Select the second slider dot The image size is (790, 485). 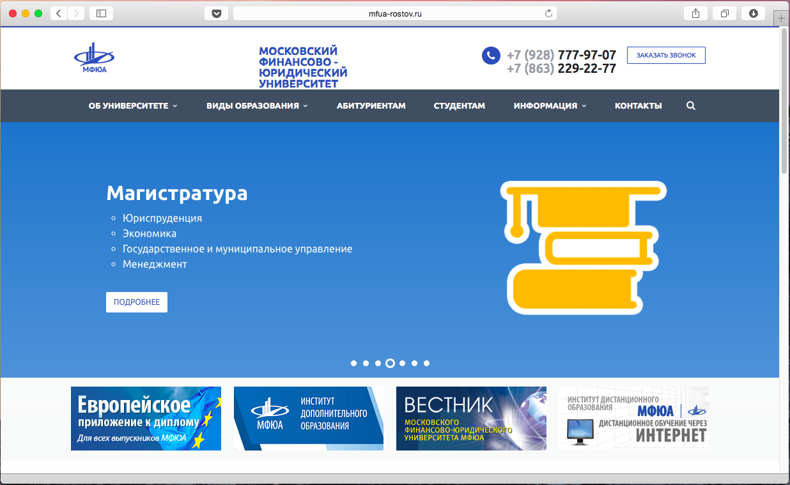[x=366, y=363]
